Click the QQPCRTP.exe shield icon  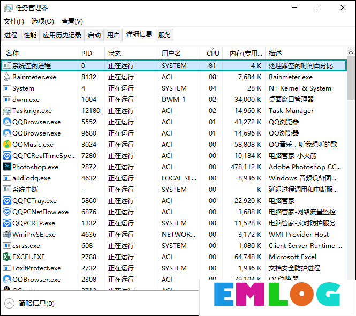coord(7,223)
